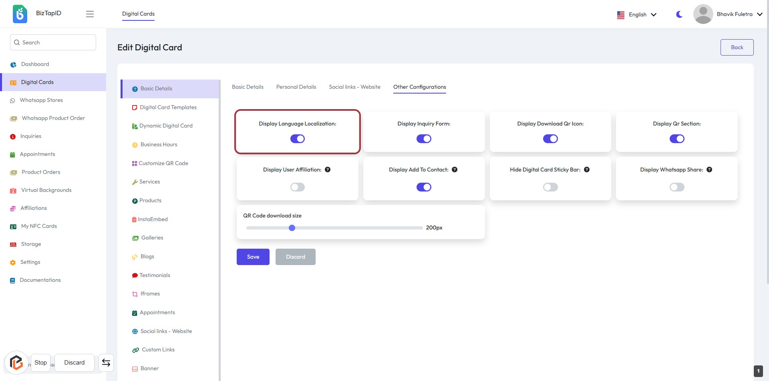Click the help icon beside Display Whatsapp Share

click(x=709, y=170)
